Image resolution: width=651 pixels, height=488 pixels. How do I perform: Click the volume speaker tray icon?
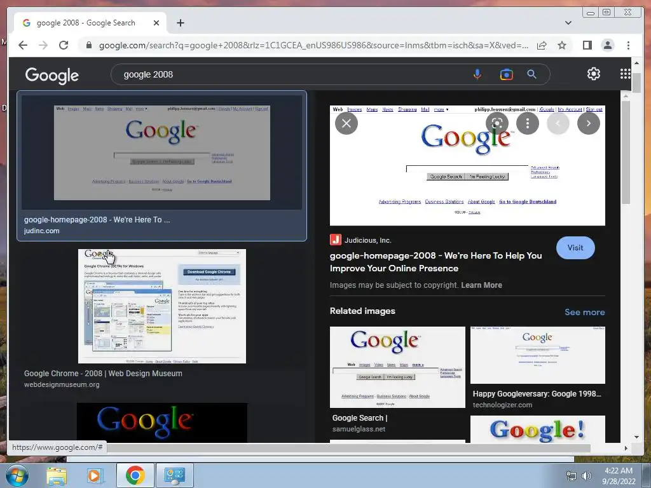pyautogui.click(x=587, y=476)
